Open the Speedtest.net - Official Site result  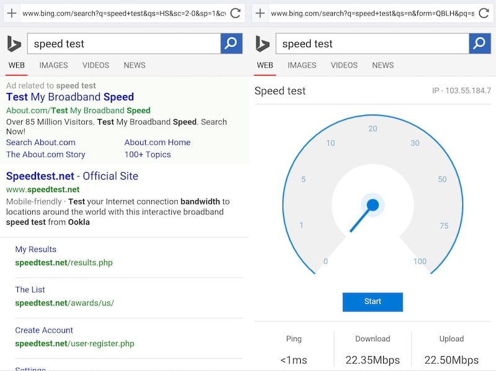tap(72, 176)
